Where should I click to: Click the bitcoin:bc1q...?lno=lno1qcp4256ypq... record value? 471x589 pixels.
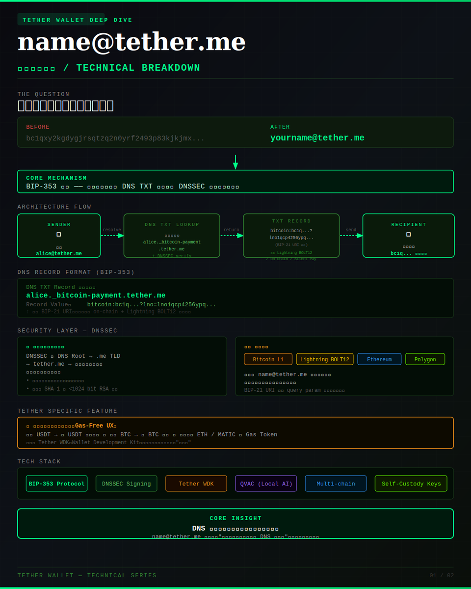[x=152, y=305]
